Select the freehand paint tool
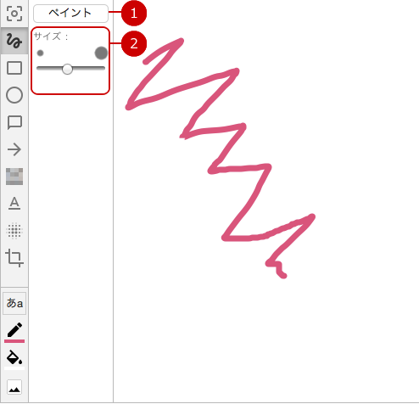The image size is (419, 404). click(x=14, y=41)
